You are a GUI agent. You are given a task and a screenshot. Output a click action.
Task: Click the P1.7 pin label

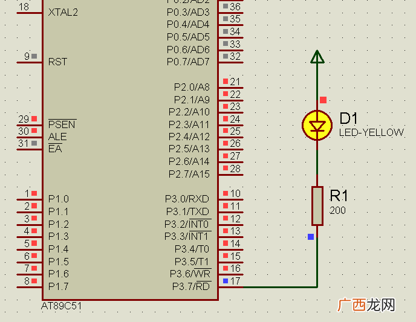coord(59,286)
